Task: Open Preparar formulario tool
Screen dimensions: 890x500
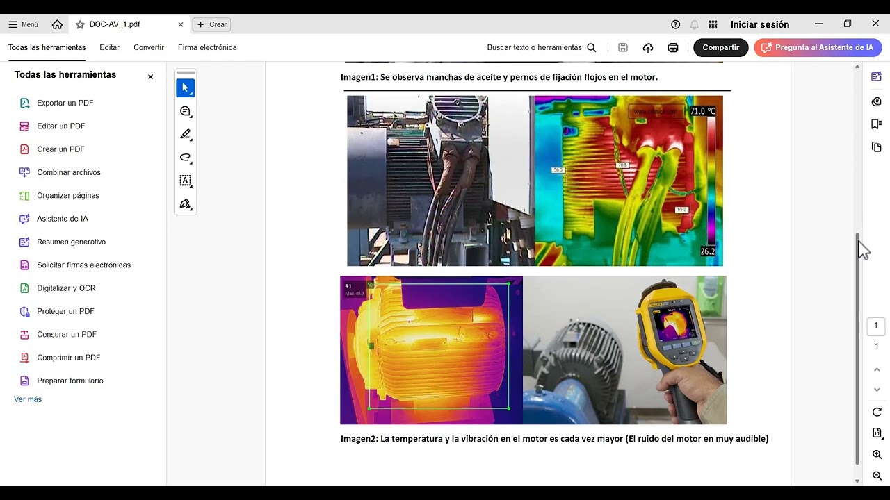Action: 61,381
